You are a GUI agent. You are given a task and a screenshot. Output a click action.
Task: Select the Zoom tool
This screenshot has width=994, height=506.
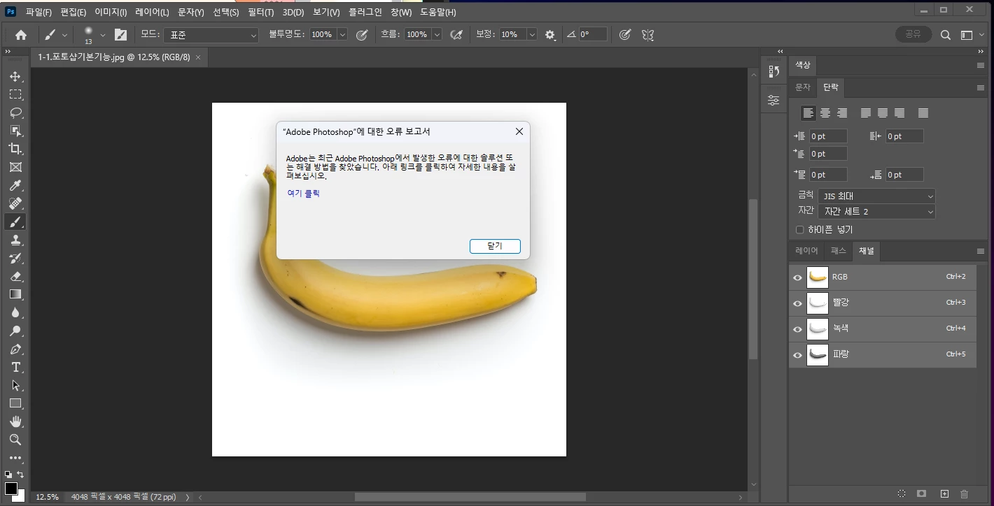coord(15,440)
